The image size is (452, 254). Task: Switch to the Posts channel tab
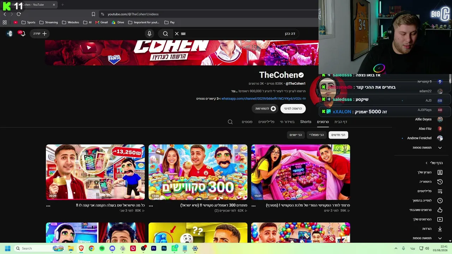[247, 122]
